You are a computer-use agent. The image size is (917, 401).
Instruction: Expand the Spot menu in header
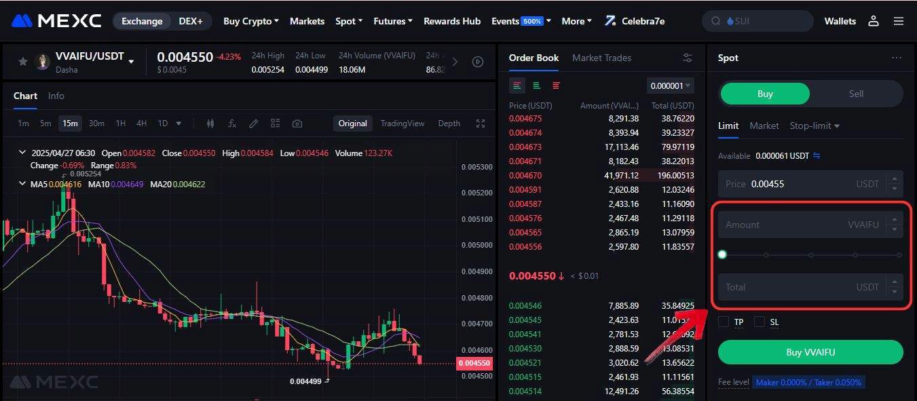[350, 21]
